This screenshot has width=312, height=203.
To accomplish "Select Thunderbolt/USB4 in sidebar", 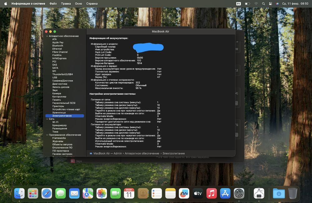I will point(62,74).
